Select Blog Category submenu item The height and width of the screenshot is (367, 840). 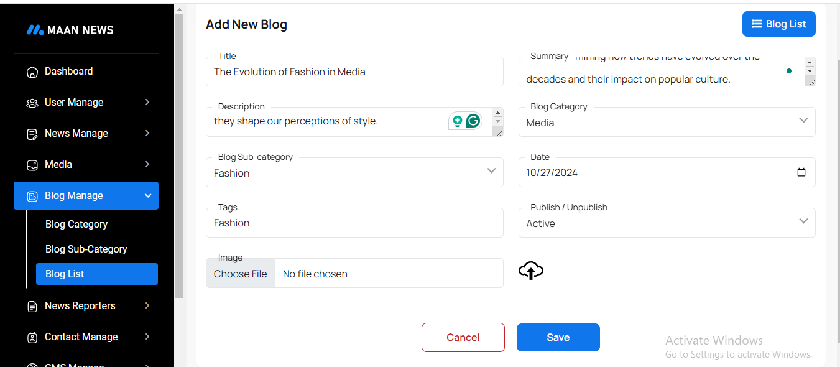tap(76, 224)
